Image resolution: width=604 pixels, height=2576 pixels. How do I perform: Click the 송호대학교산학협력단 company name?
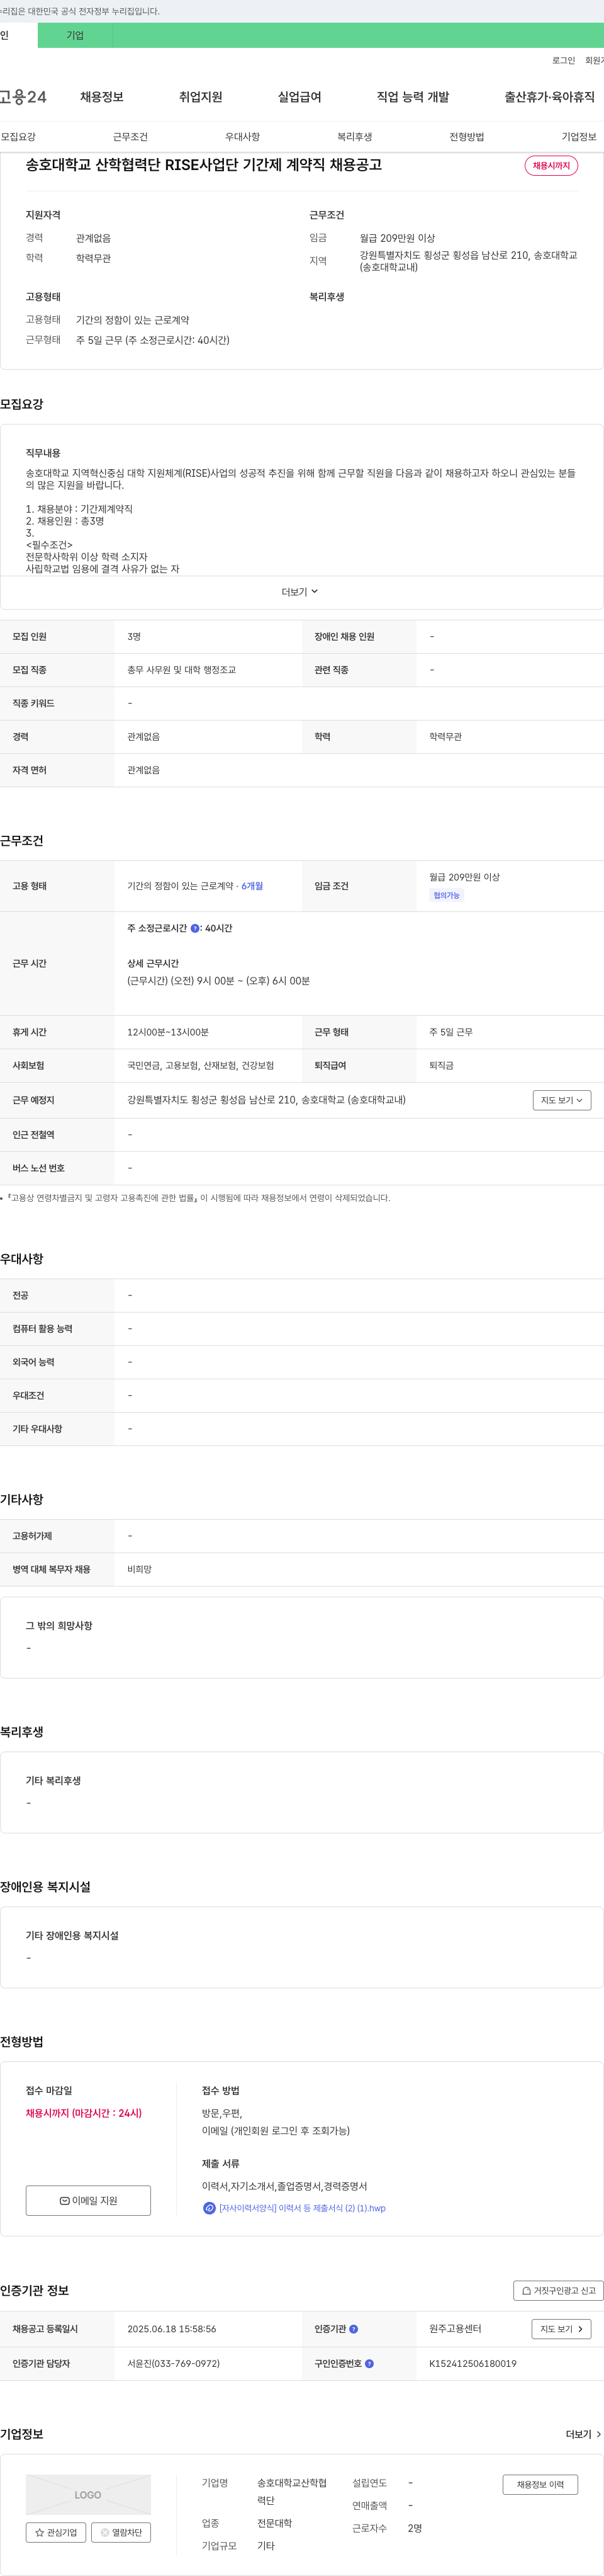coord(291,2491)
